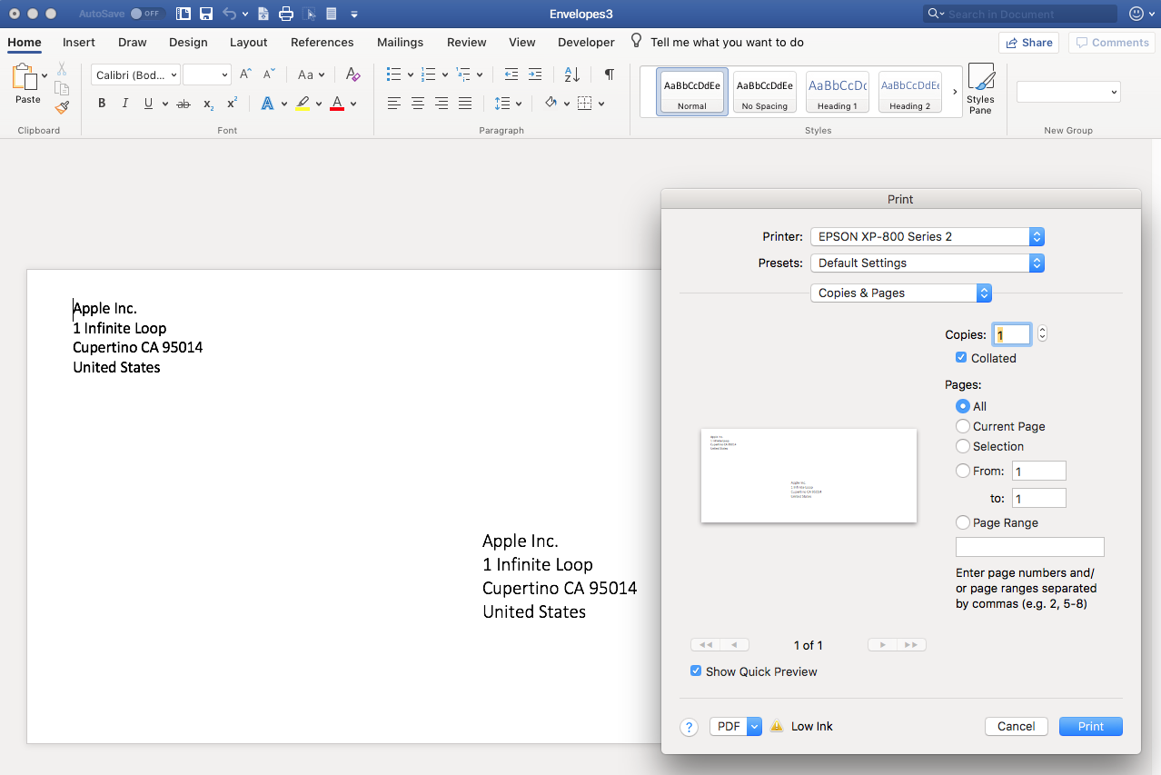Image resolution: width=1161 pixels, height=775 pixels.
Task: Open Copies & Pages section dropdown
Action: click(901, 293)
